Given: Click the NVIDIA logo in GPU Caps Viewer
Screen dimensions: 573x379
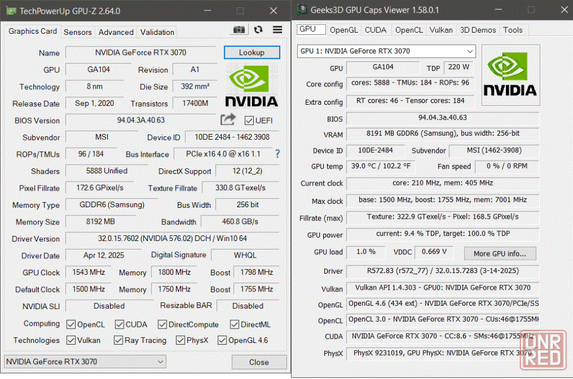Looking at the screenshot, I should tap(511, 75).
